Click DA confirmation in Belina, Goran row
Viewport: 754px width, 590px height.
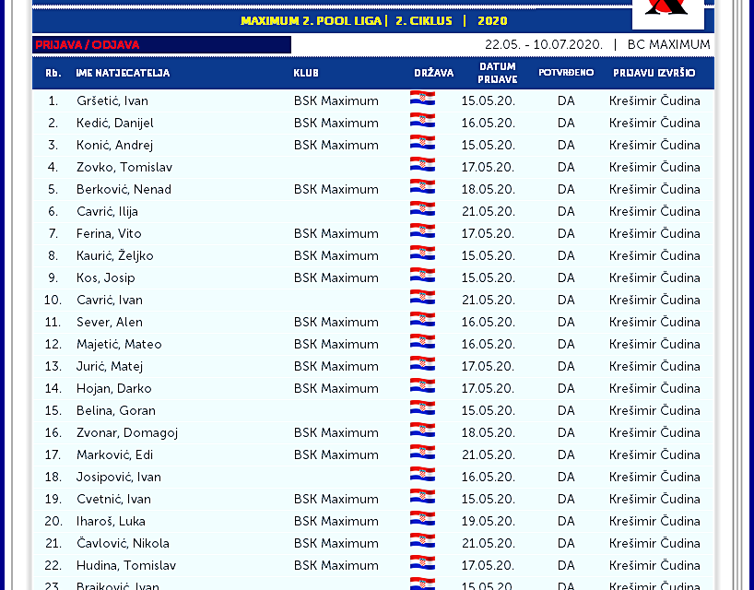566,410
